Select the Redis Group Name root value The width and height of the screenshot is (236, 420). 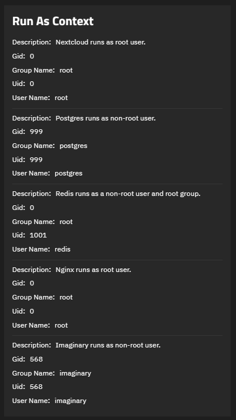pos(66,222)
